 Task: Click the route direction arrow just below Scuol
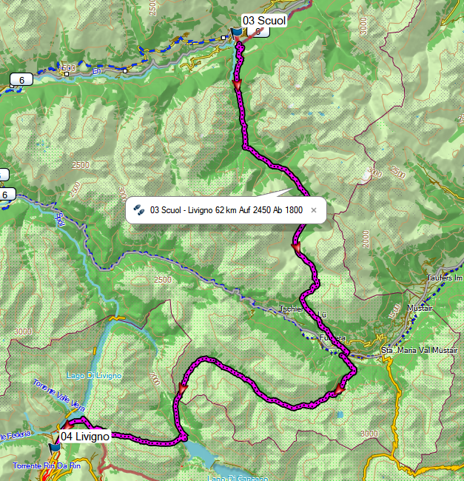pyautogui.click(x=237, y=85)
